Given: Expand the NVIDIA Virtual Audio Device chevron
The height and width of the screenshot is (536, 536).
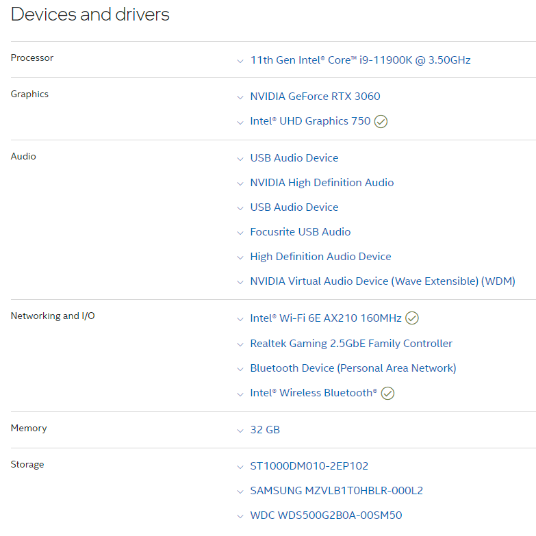Looking at the screenshot, I should pos(240,282).
